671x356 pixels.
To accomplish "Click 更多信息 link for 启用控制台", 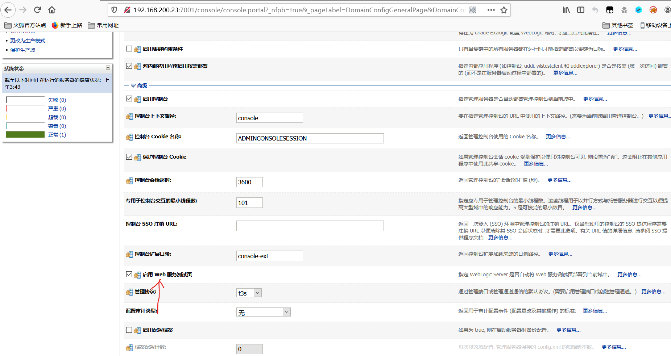I will coord(595,99).
